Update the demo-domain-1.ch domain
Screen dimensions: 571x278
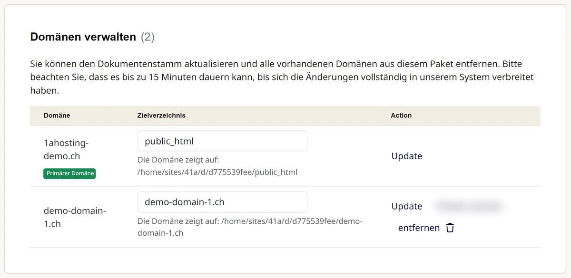click(x=407, y=206)
